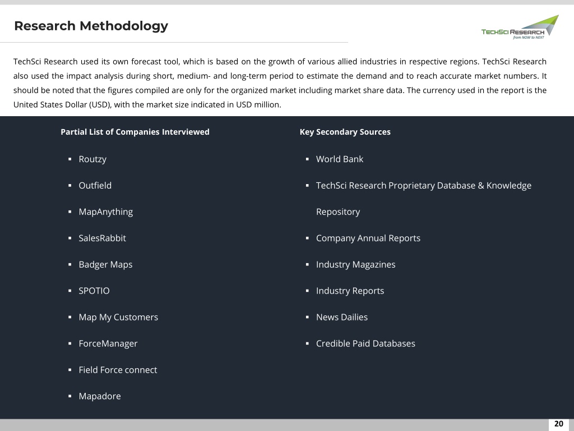Click the page number 20
The image size is (574, 431).
pos(559,424)
